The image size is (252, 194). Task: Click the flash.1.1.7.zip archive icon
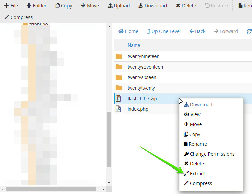[x=118, y=99]
